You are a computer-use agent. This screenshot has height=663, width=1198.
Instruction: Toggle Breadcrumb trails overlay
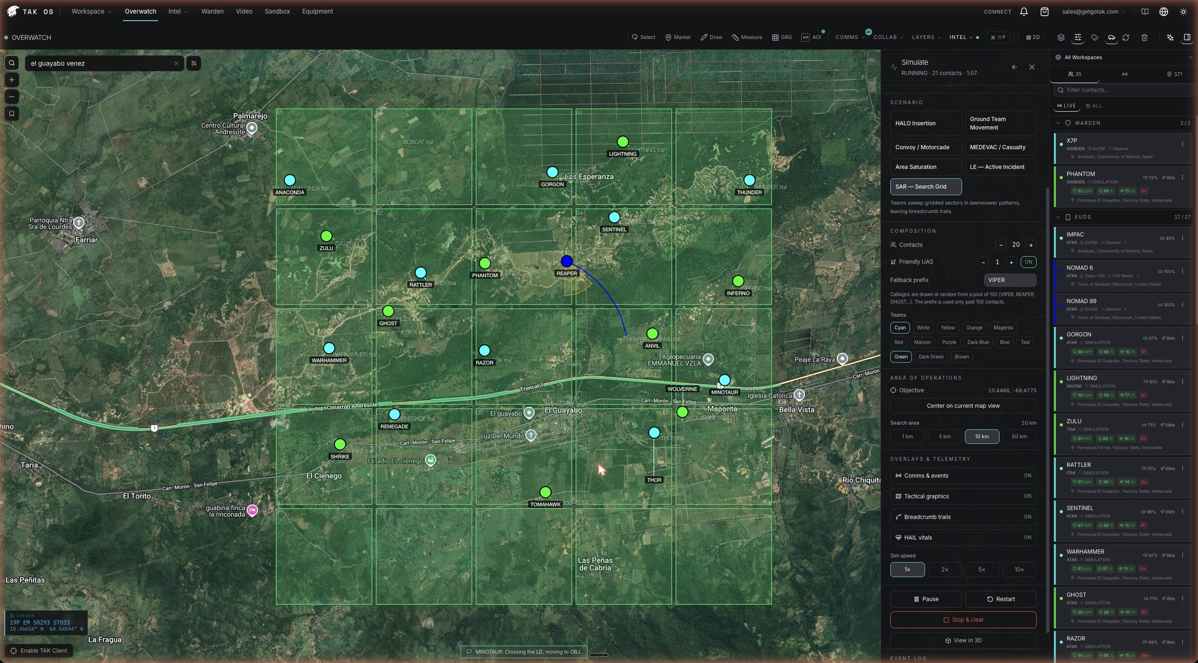[x=963, y=517]
